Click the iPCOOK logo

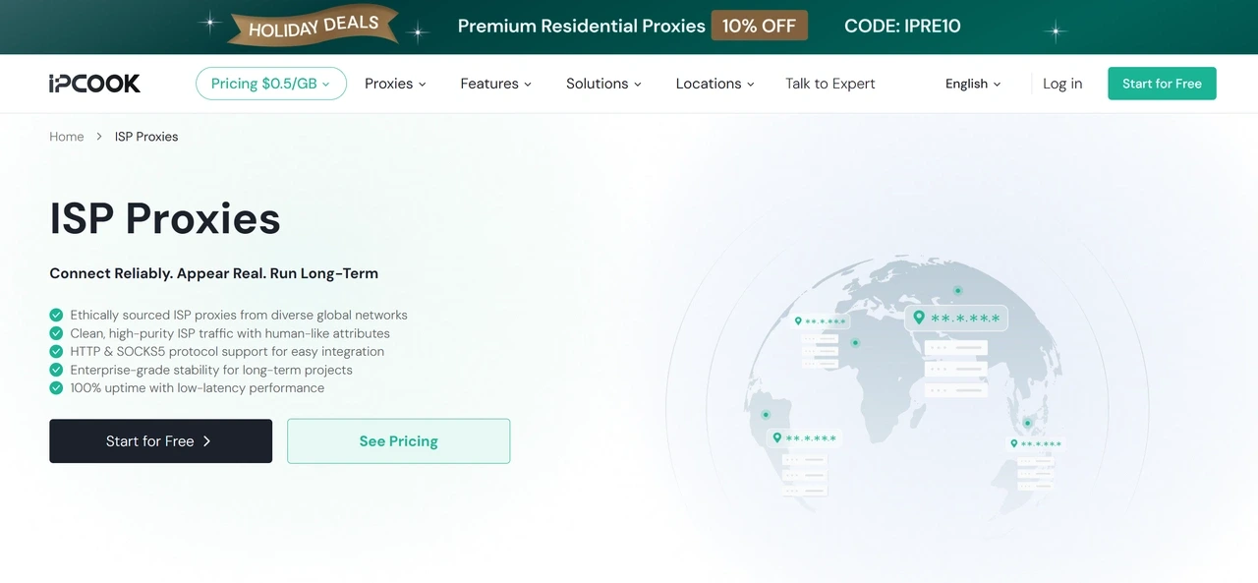[93, 84]
